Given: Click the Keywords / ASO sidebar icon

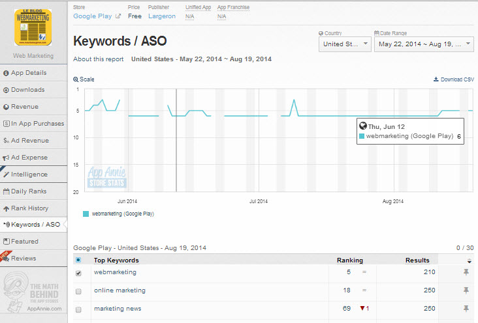Looking at the screenshot, I should pos(7,225).
